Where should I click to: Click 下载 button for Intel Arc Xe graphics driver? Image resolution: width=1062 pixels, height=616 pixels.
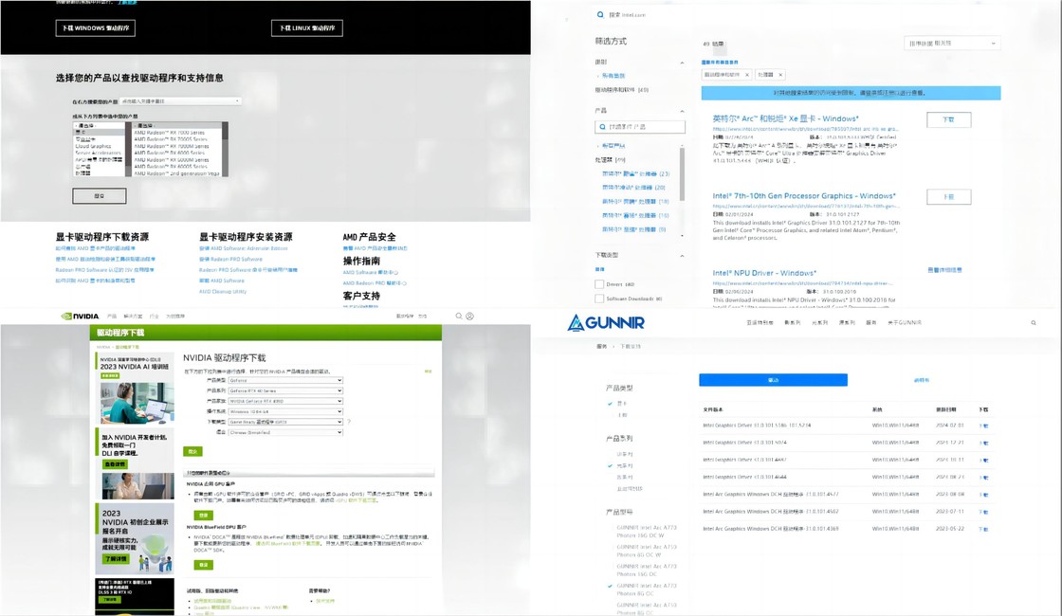click(x=948, y=119)
